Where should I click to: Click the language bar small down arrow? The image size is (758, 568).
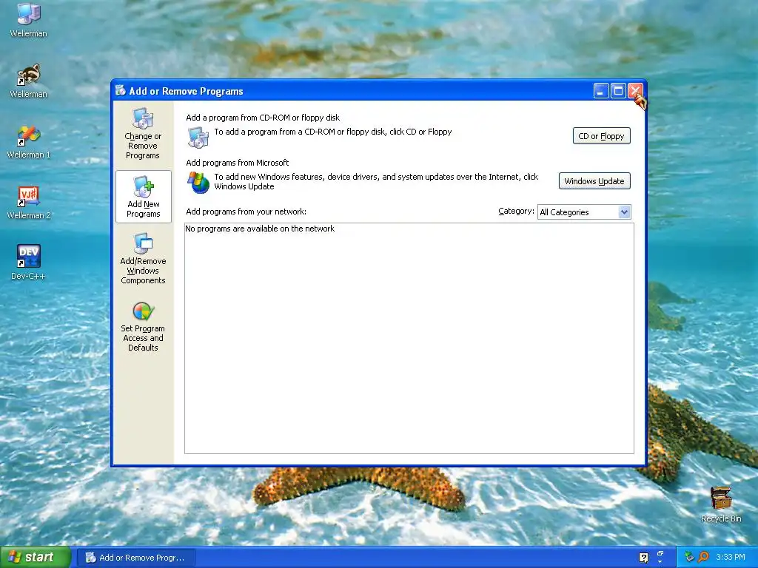pyautogui.click(x=660, y=562)
